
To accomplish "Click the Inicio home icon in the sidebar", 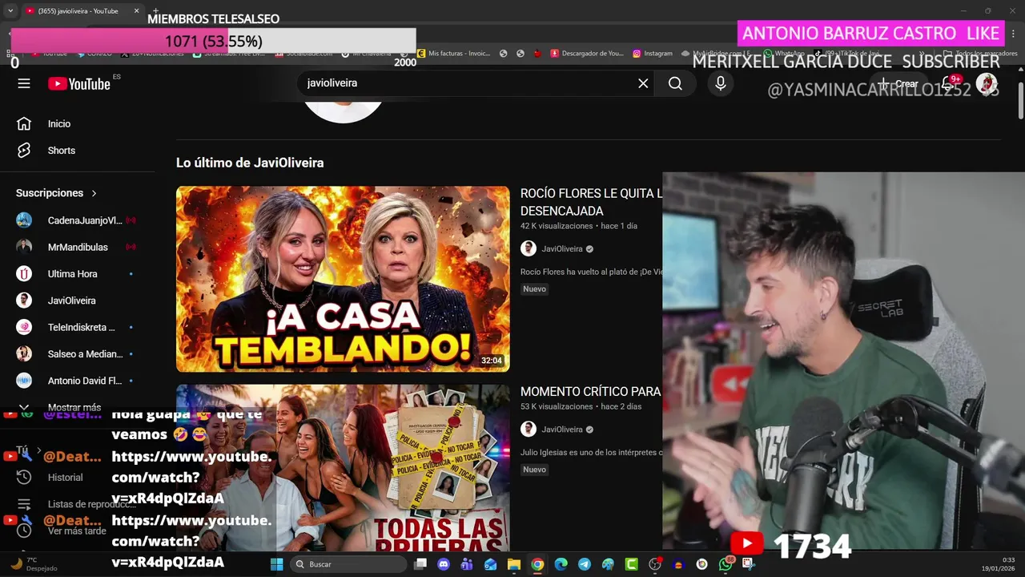I will coord(24,123).
